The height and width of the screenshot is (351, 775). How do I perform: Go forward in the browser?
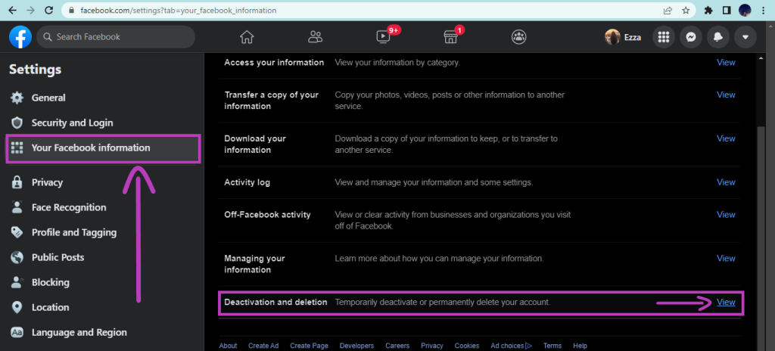coord(30,10)
